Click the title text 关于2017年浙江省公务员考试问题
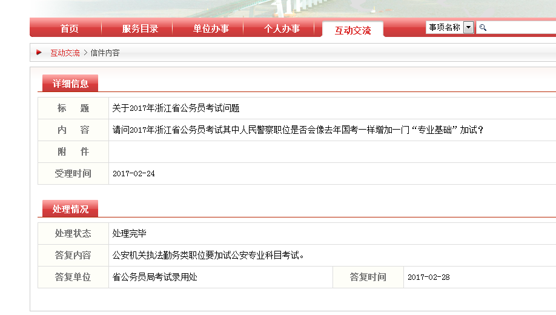 [x=176, y=108]
